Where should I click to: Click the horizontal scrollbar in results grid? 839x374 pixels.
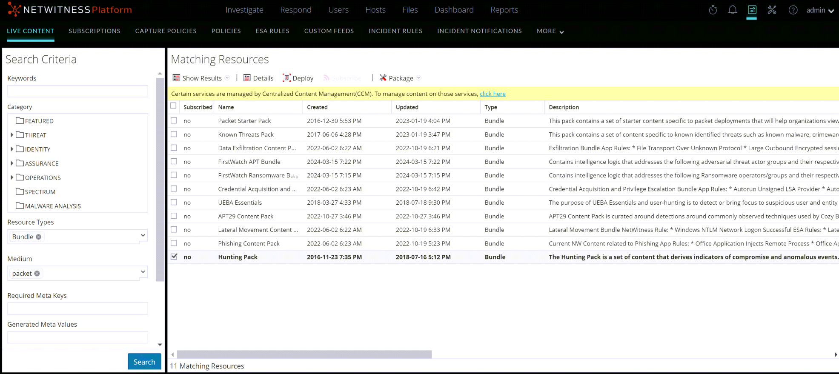[304, 354]
